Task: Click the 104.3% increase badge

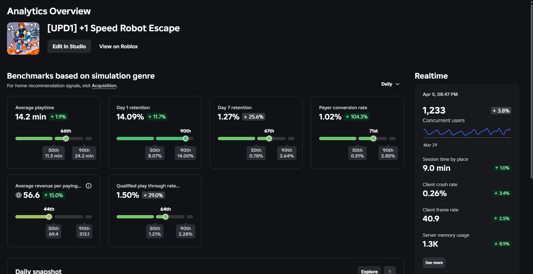Action: coord(357,117)
